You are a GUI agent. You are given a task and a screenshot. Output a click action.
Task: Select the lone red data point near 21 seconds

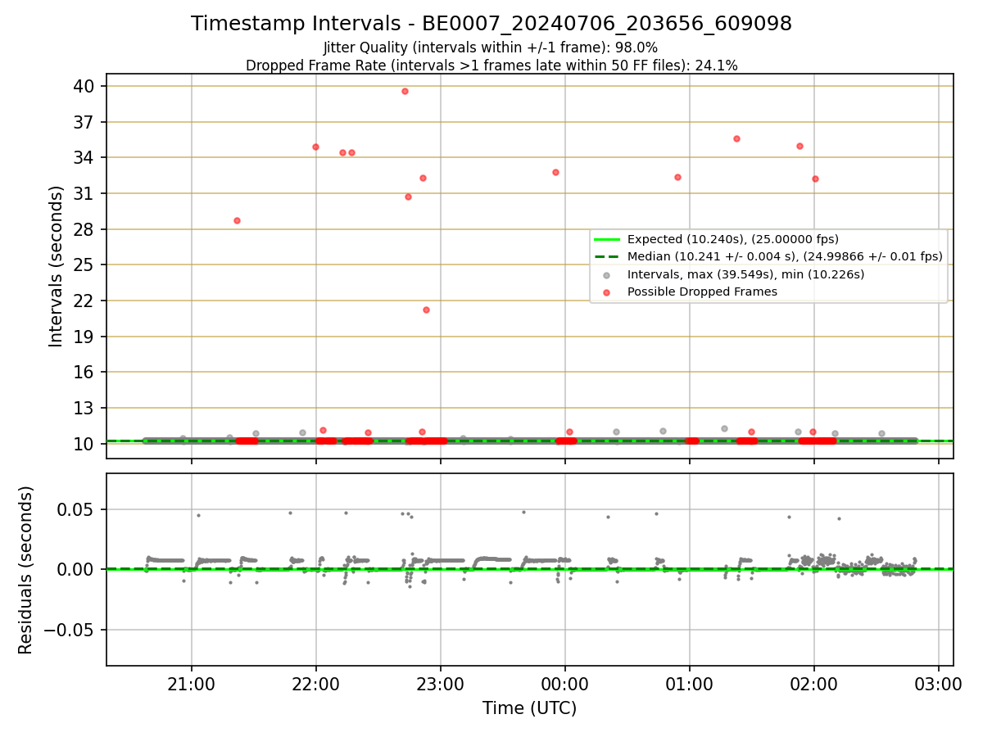pyautogui.click(x=426, y=310)
